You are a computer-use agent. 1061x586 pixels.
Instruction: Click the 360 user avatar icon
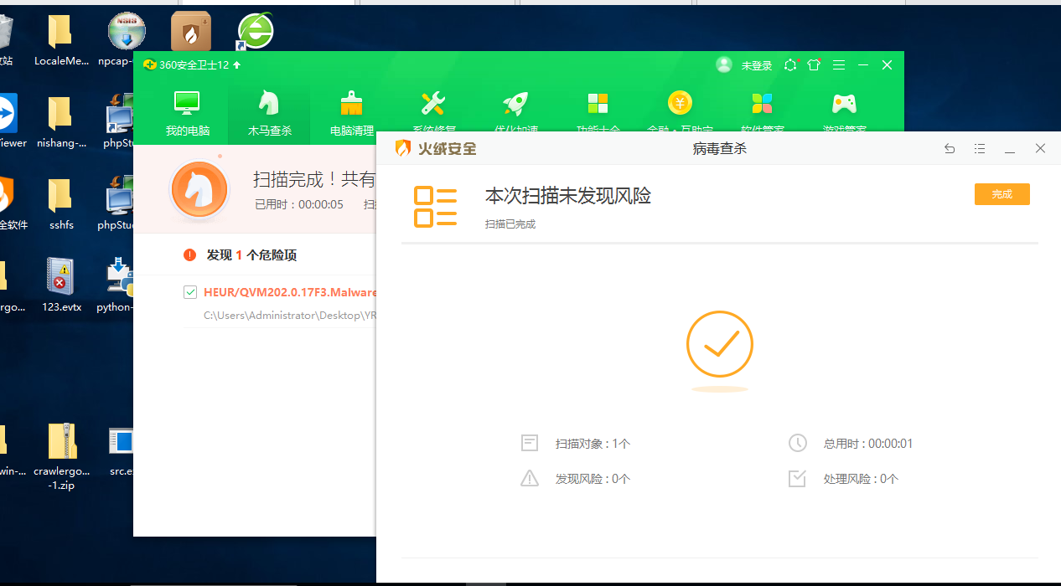[724, 64]
